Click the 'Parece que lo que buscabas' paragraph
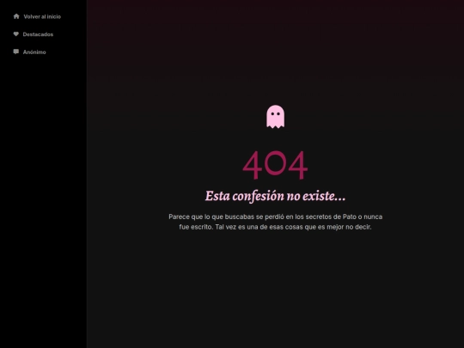 click(275, 222)
